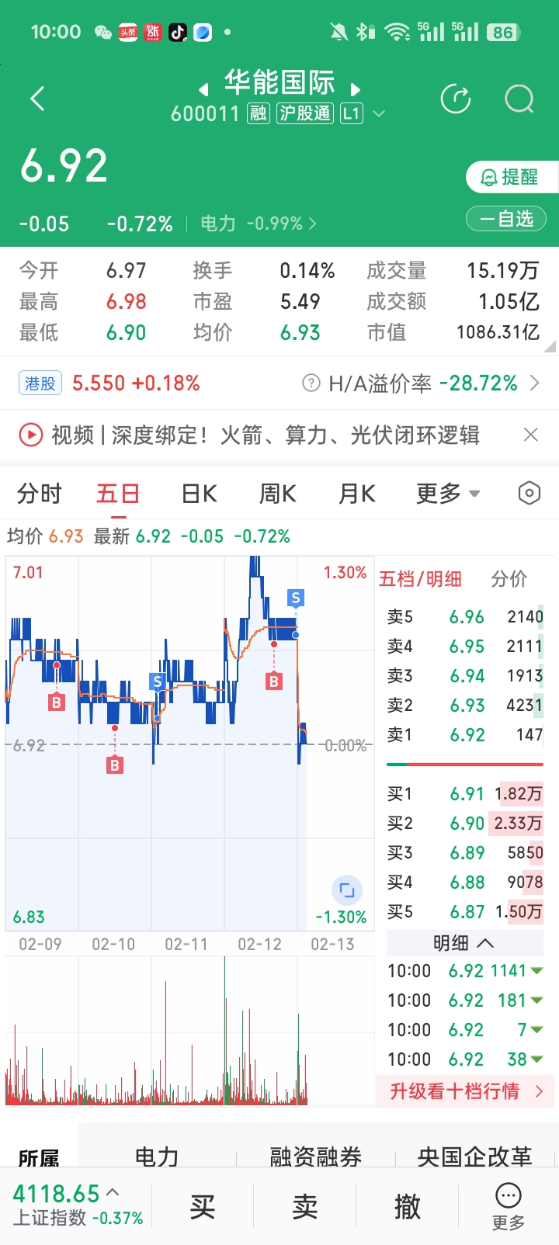
Task: Tap TikTok icon in status bar
Action: tap(178, 32)
